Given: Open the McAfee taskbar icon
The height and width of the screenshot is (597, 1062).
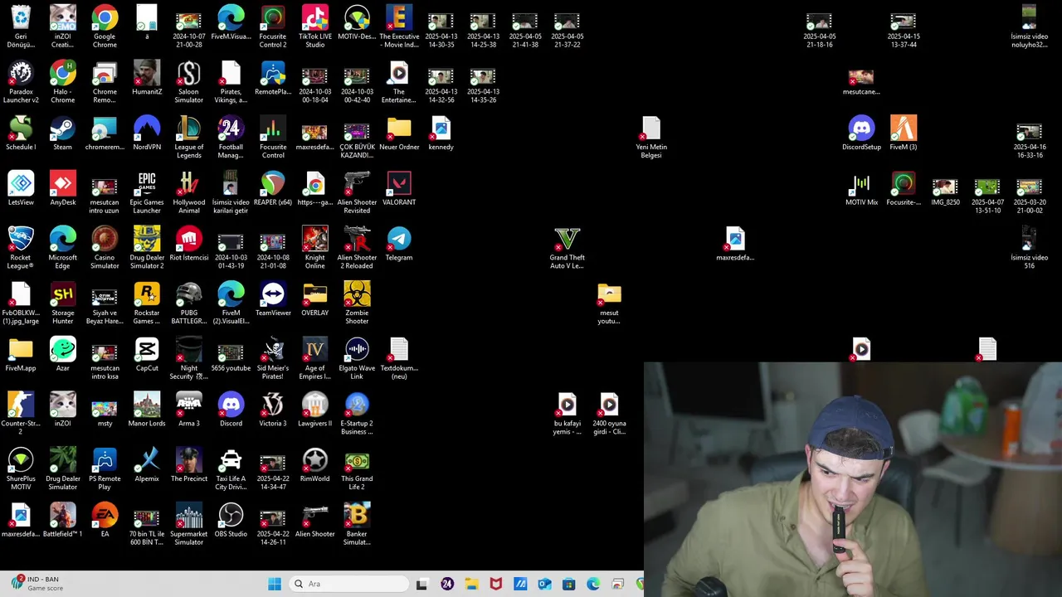Looking at the screenshot, I should (496, 584).
